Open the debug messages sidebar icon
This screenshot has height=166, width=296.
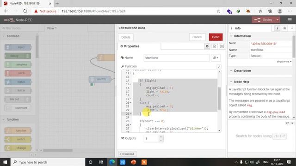tap(284, 28)
